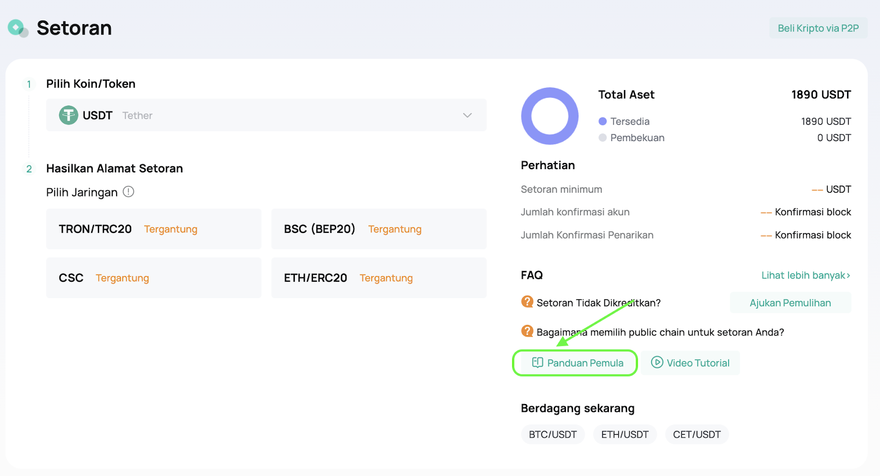
Task: Click Ajukan Pemulihan button
Action: (x=790, y=303)
